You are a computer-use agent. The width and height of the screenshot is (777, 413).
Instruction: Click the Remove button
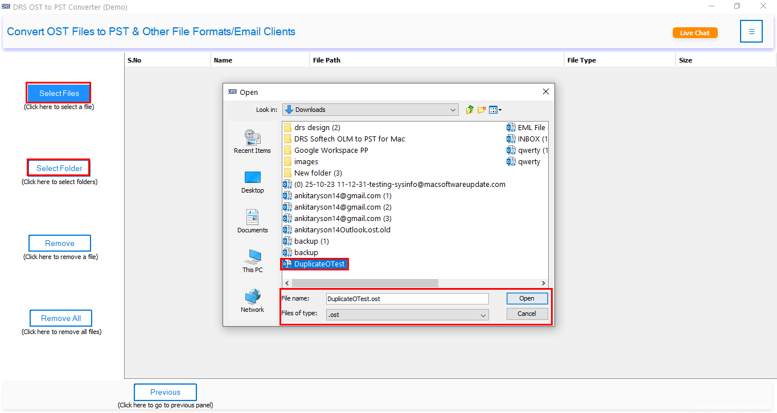click(x=60, y=243)
